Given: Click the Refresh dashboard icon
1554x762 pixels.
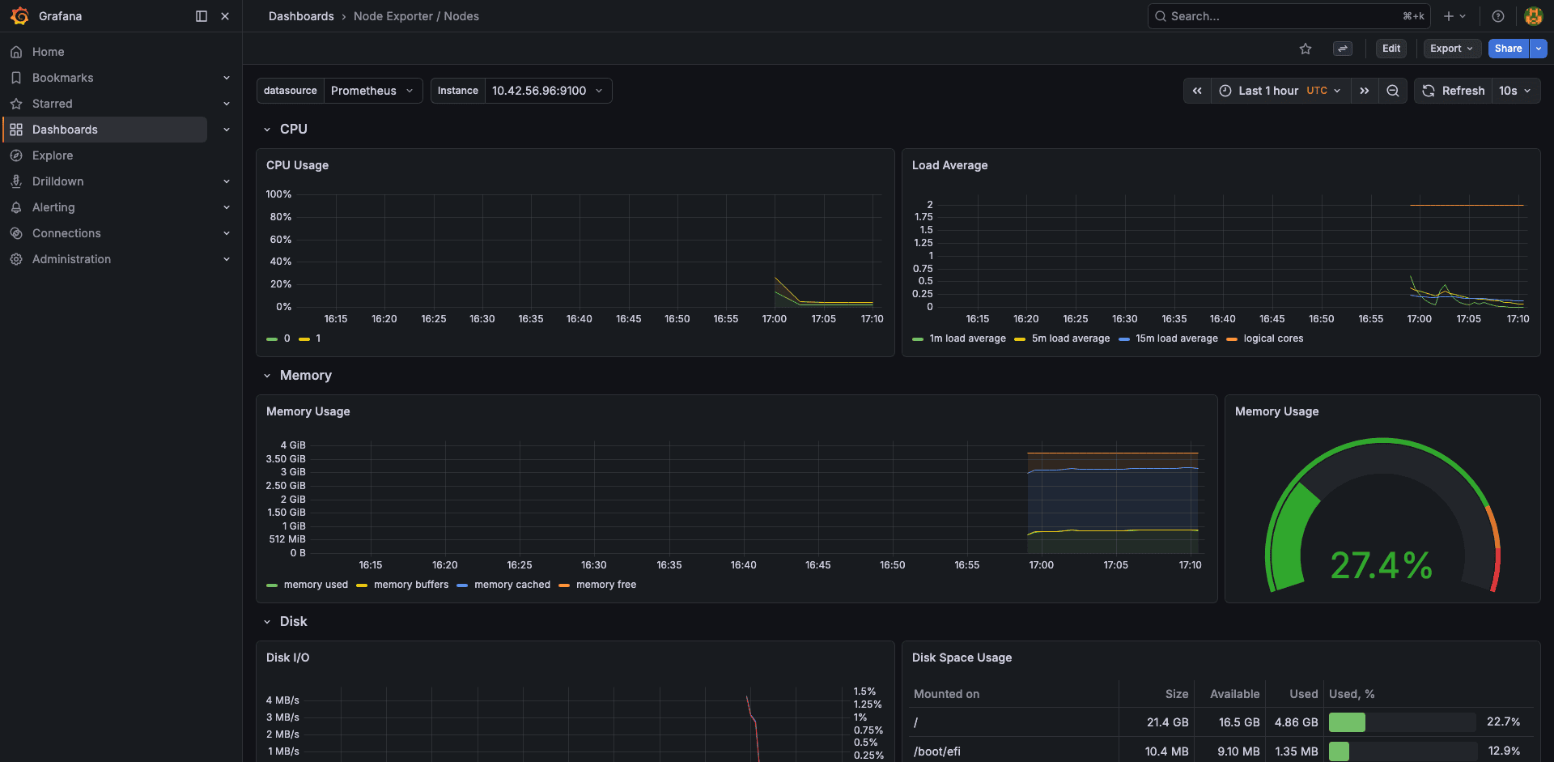Looking at the screenshot, I should [1428, 91].
